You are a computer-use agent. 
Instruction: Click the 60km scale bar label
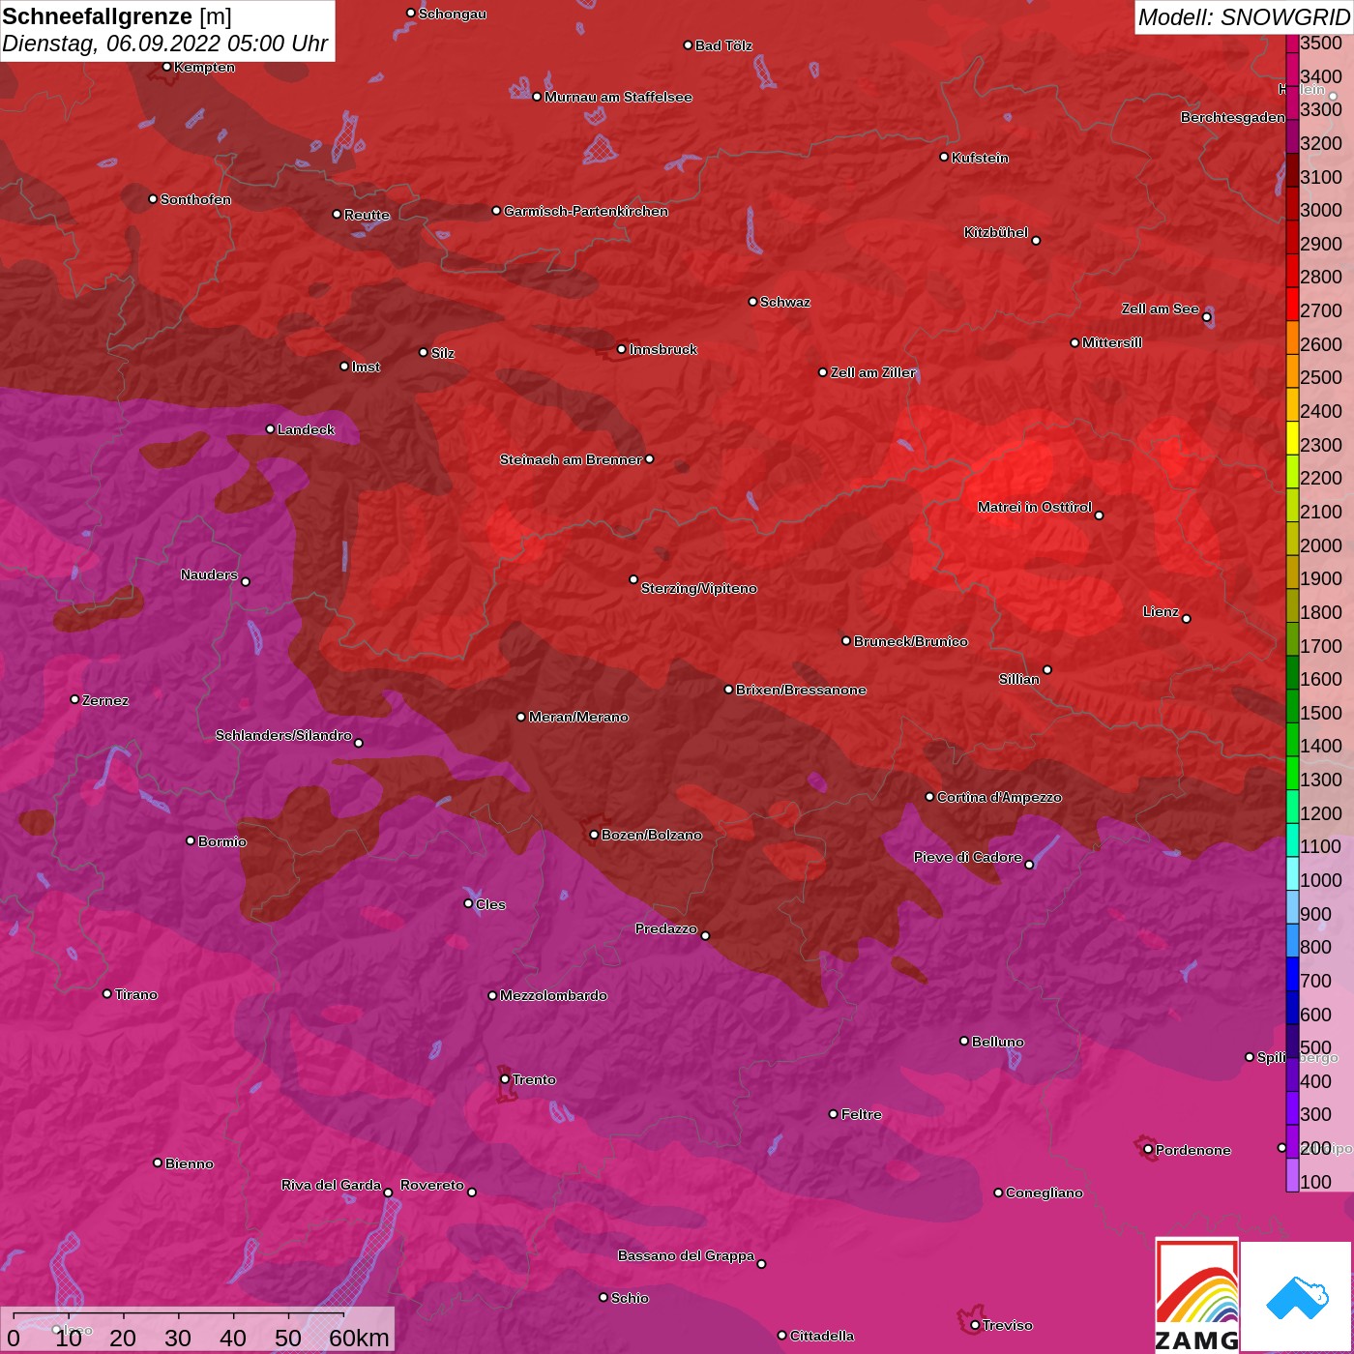(x=359, y=1338)
